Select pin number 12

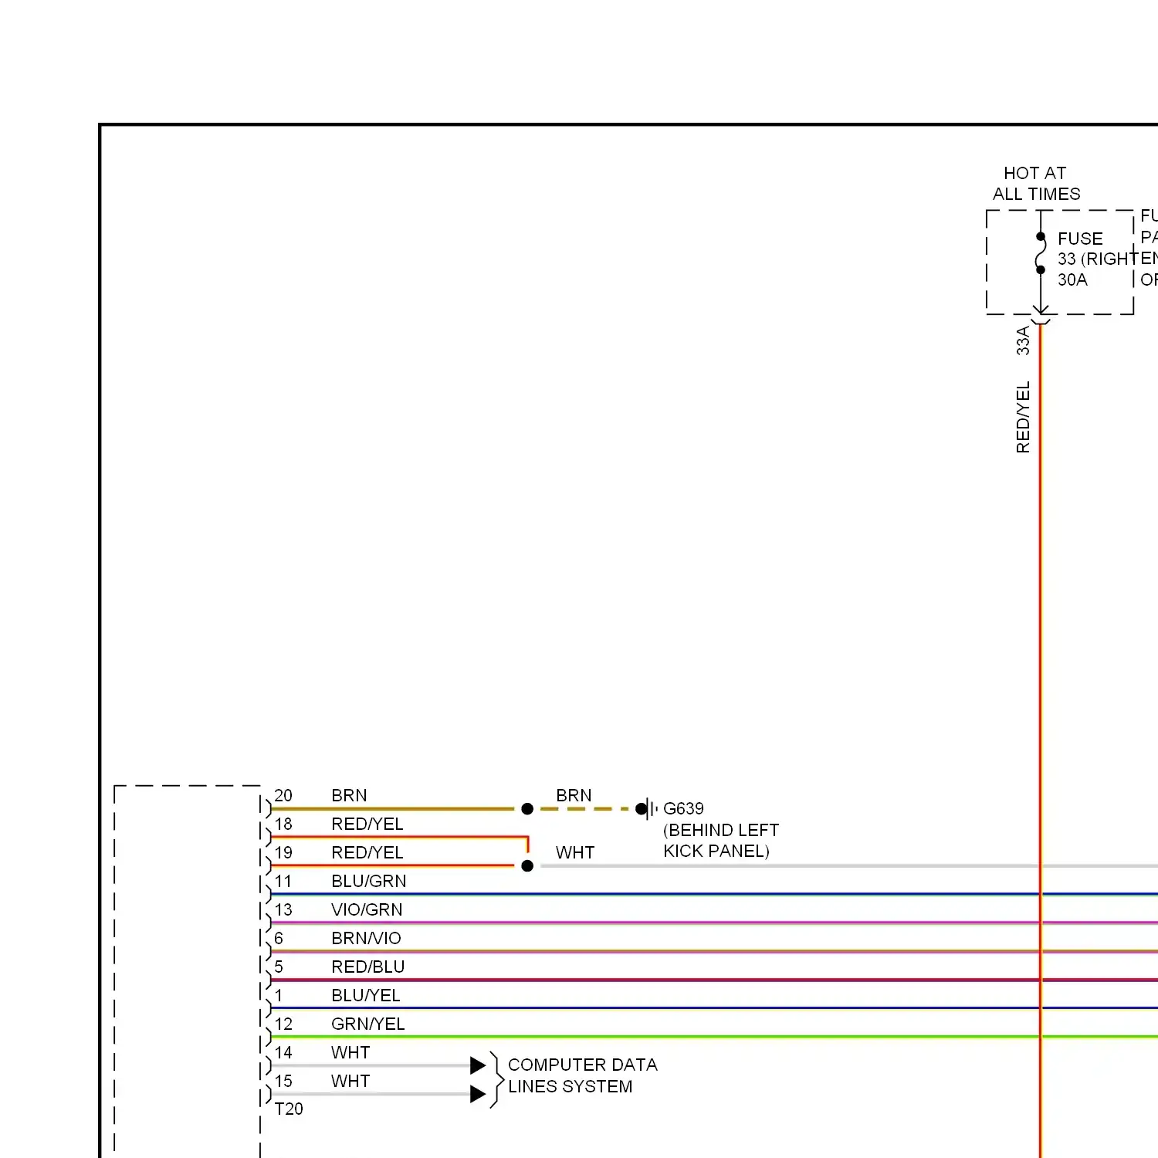pos(283,1024)
